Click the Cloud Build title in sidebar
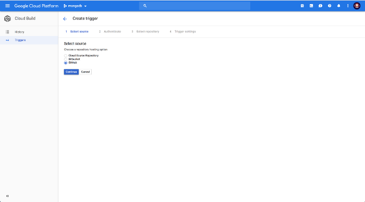The height and width of the screenshot is (202, 365). (25, 18)
